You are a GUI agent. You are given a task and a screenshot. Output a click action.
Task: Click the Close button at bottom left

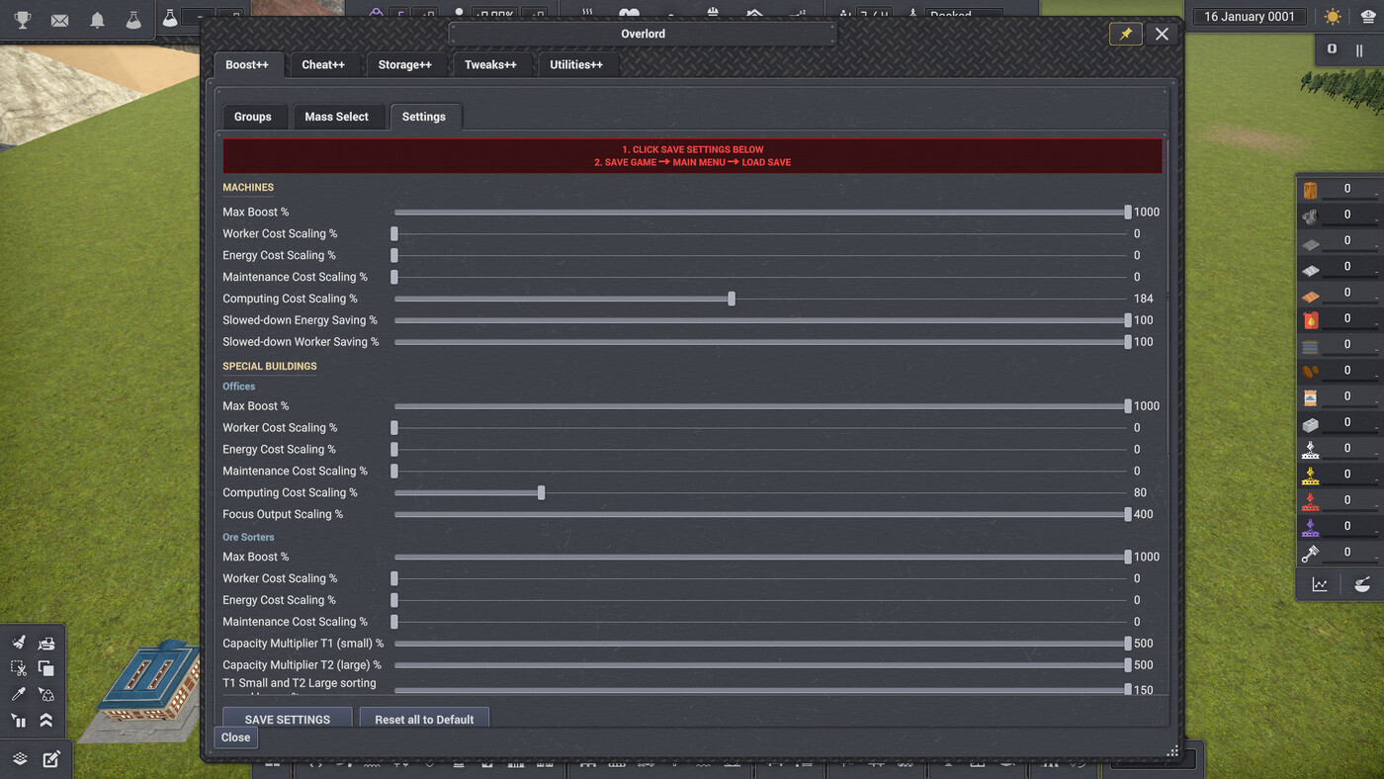[235, 737]
